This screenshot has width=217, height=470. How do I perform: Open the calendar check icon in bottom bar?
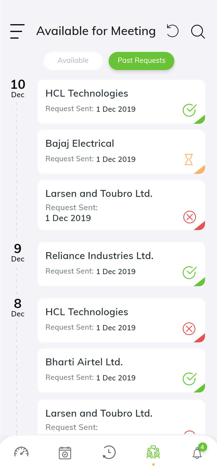click(x=65, y=453)
